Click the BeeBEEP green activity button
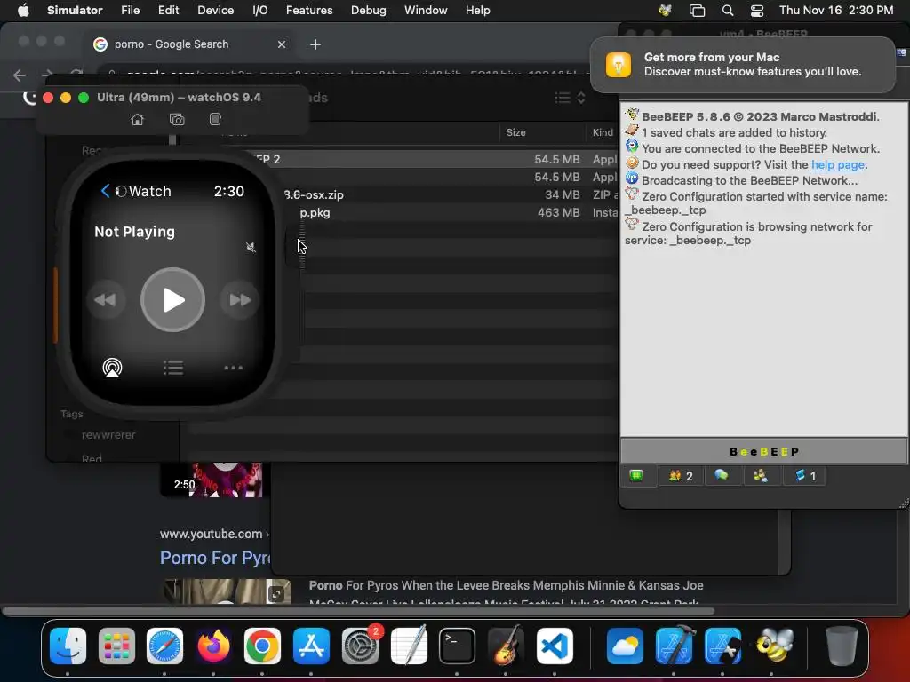This screenshot has width=910, height=682. tap(636, 476)
